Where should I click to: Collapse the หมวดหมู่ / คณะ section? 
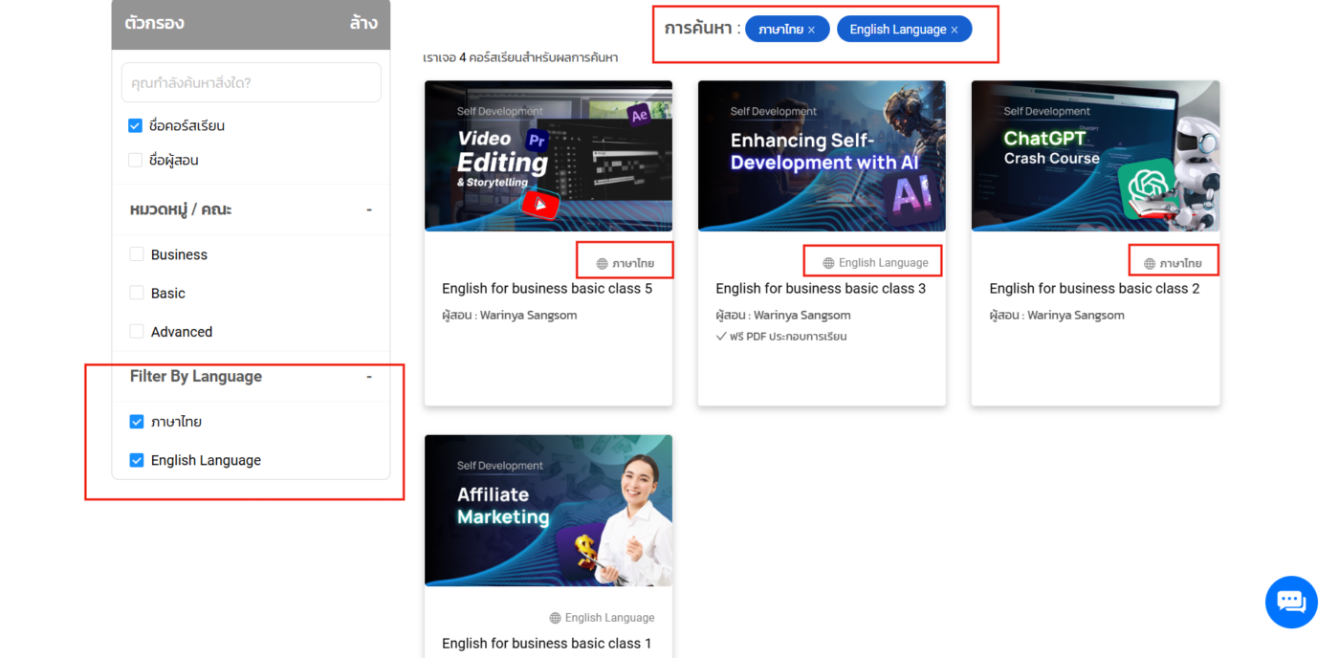pos(369,209)
